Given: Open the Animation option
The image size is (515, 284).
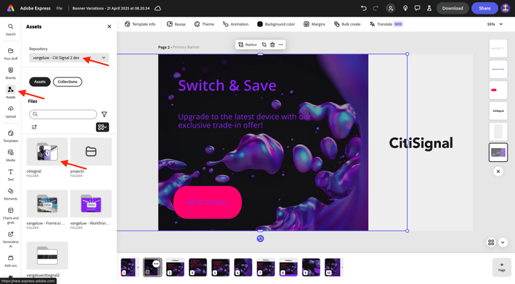Looking at the screenshot, I should 236,24.
